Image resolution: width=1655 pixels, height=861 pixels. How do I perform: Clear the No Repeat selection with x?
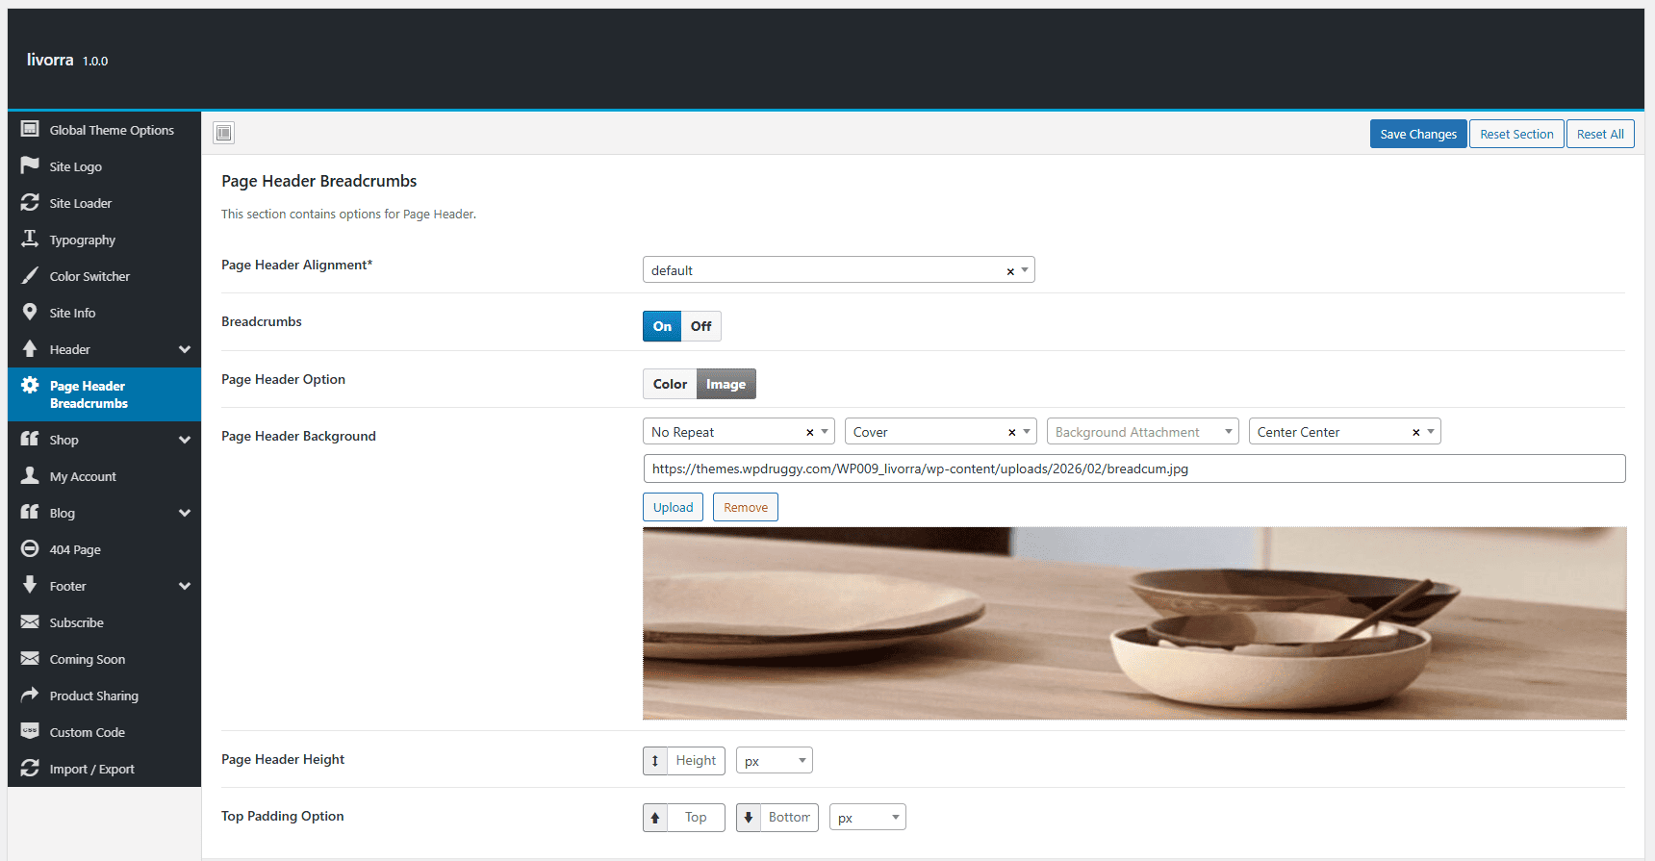[810, 433]
